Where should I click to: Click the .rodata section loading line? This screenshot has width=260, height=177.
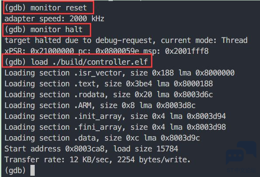(109, 95)
